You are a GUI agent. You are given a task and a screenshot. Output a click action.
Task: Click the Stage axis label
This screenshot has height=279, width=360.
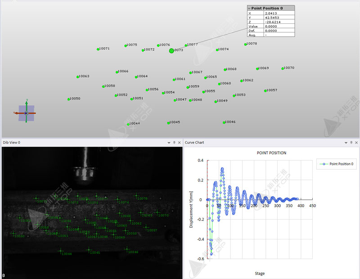(x=260, y=273)
